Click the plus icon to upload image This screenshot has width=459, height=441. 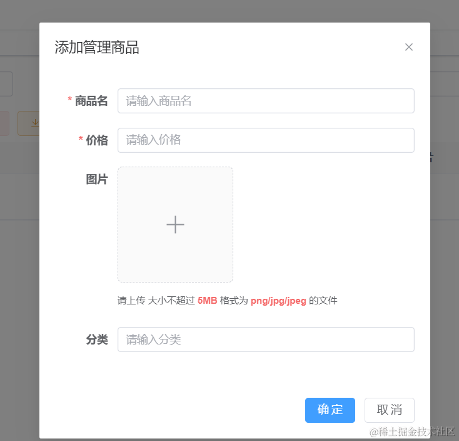[175, 224]
